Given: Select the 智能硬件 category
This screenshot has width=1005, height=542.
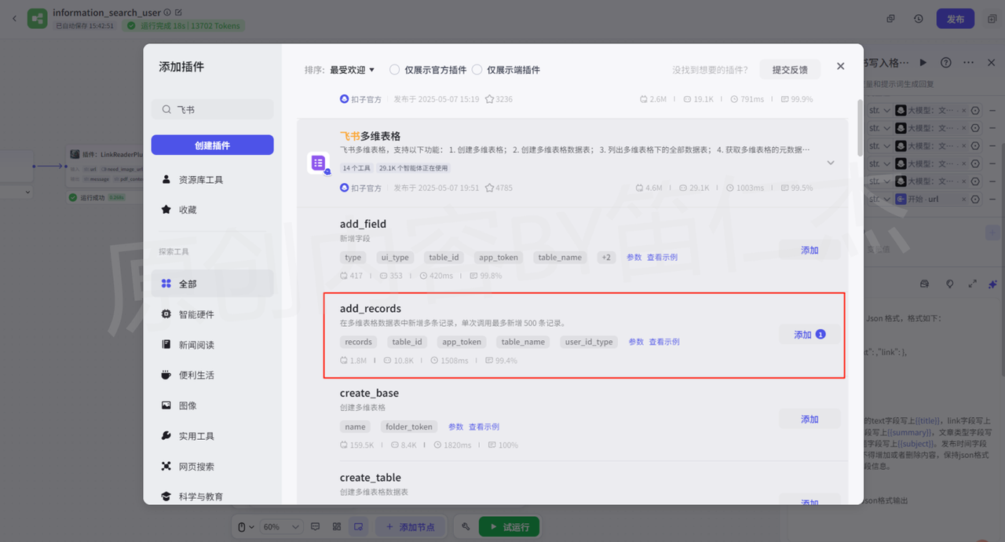Looking at the screenshot, I should pyautogui.click(x=212, y=314).
